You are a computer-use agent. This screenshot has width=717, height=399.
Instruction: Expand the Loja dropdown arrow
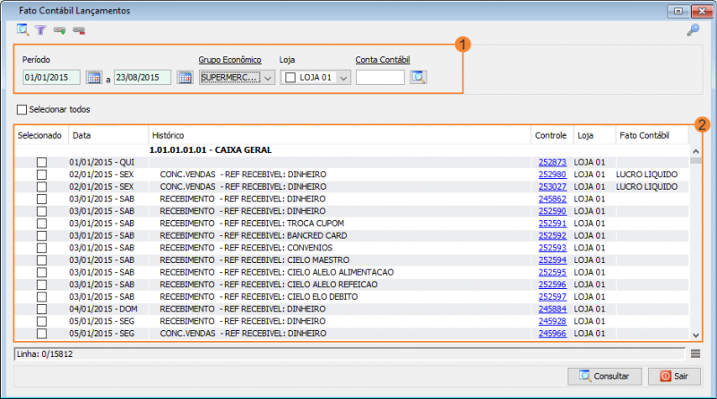pos(343,78)
